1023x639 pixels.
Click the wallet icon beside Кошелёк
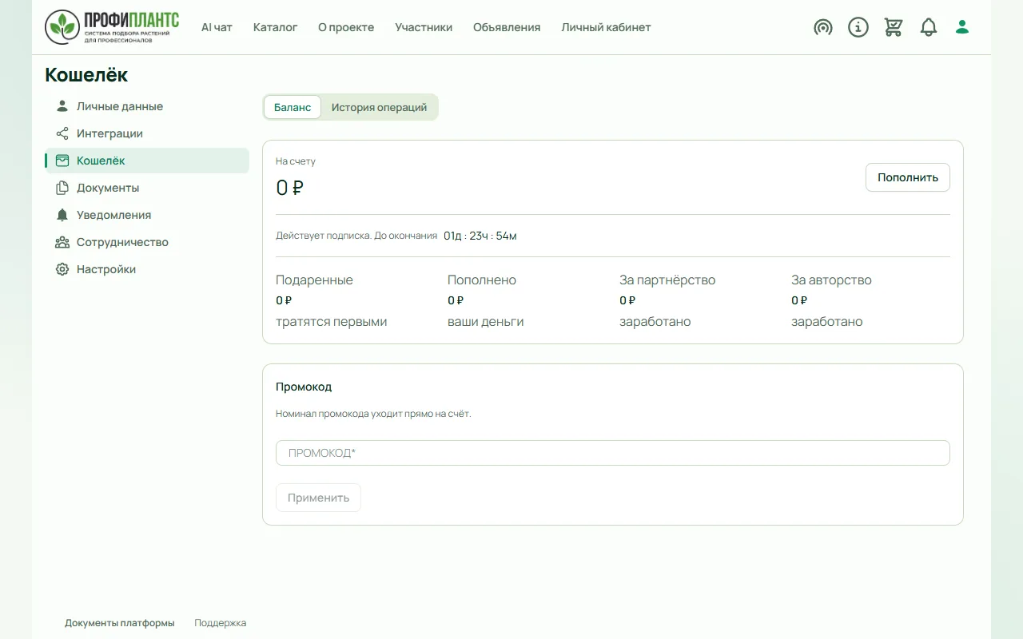click(x=62, y=161)
